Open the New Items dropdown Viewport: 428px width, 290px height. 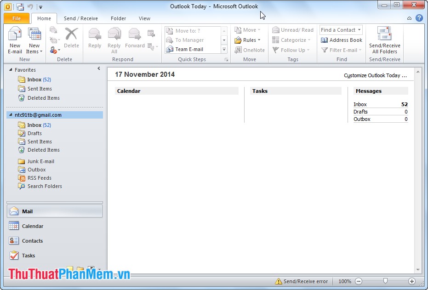coord(34,41)
